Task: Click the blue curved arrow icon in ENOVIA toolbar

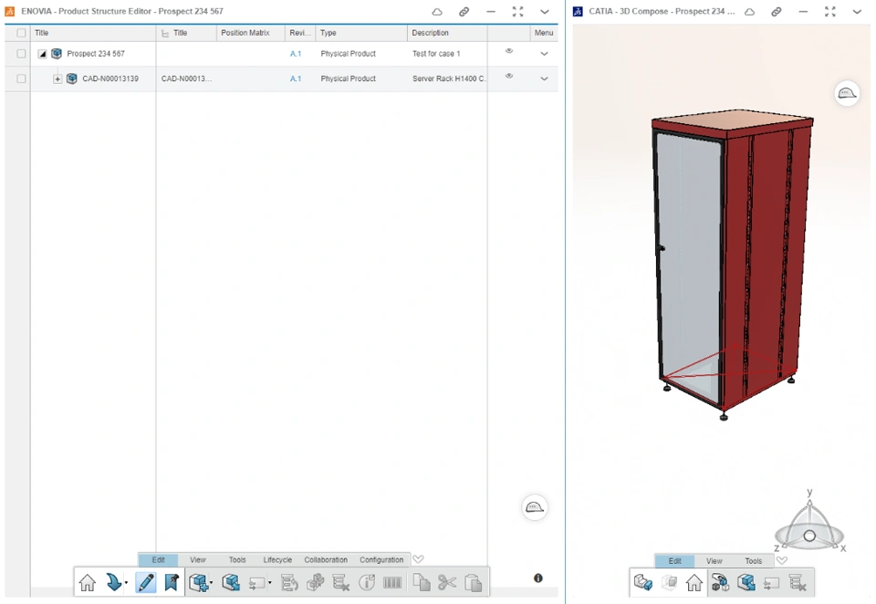Action: pos(113,583)
